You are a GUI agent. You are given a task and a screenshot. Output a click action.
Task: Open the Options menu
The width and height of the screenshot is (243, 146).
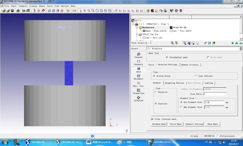click(x=65, y=6)
